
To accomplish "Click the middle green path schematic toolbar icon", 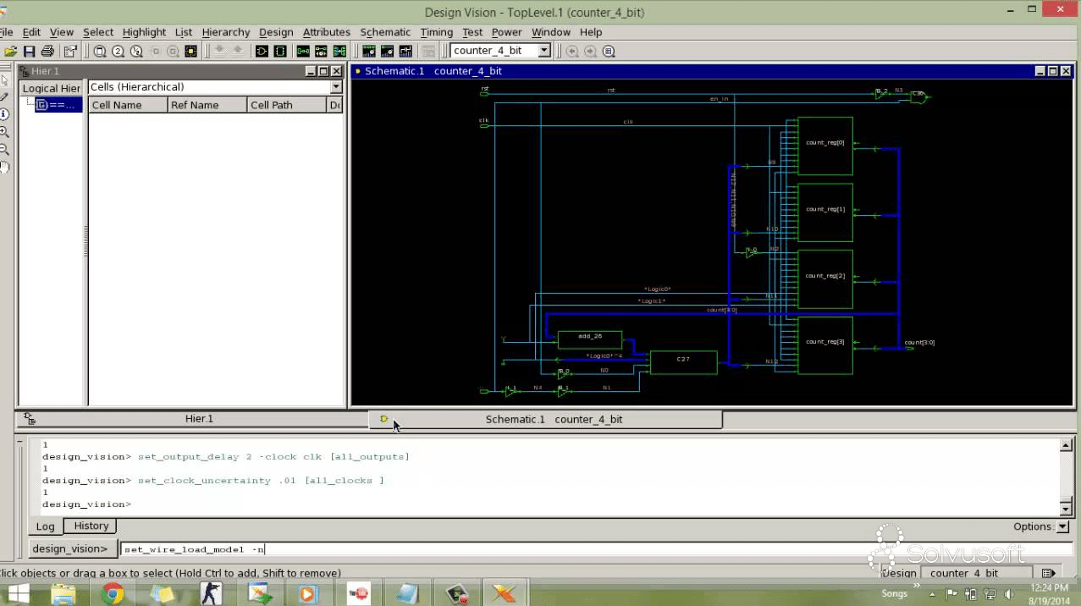I will pos(321,51).
